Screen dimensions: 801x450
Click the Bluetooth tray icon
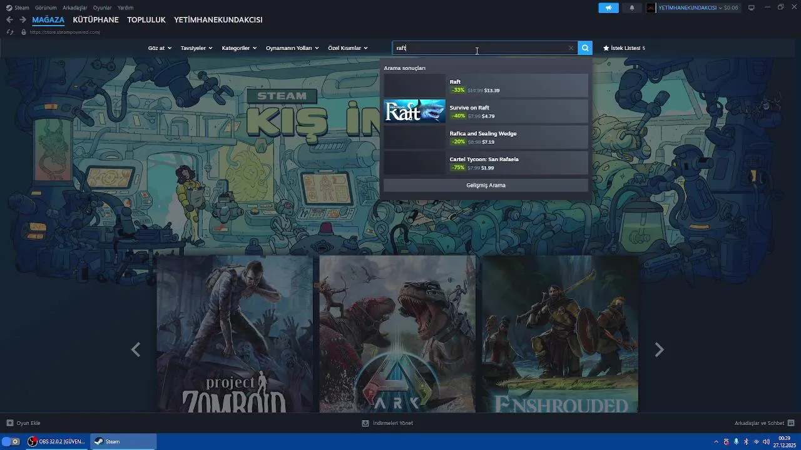coord(746,442)
